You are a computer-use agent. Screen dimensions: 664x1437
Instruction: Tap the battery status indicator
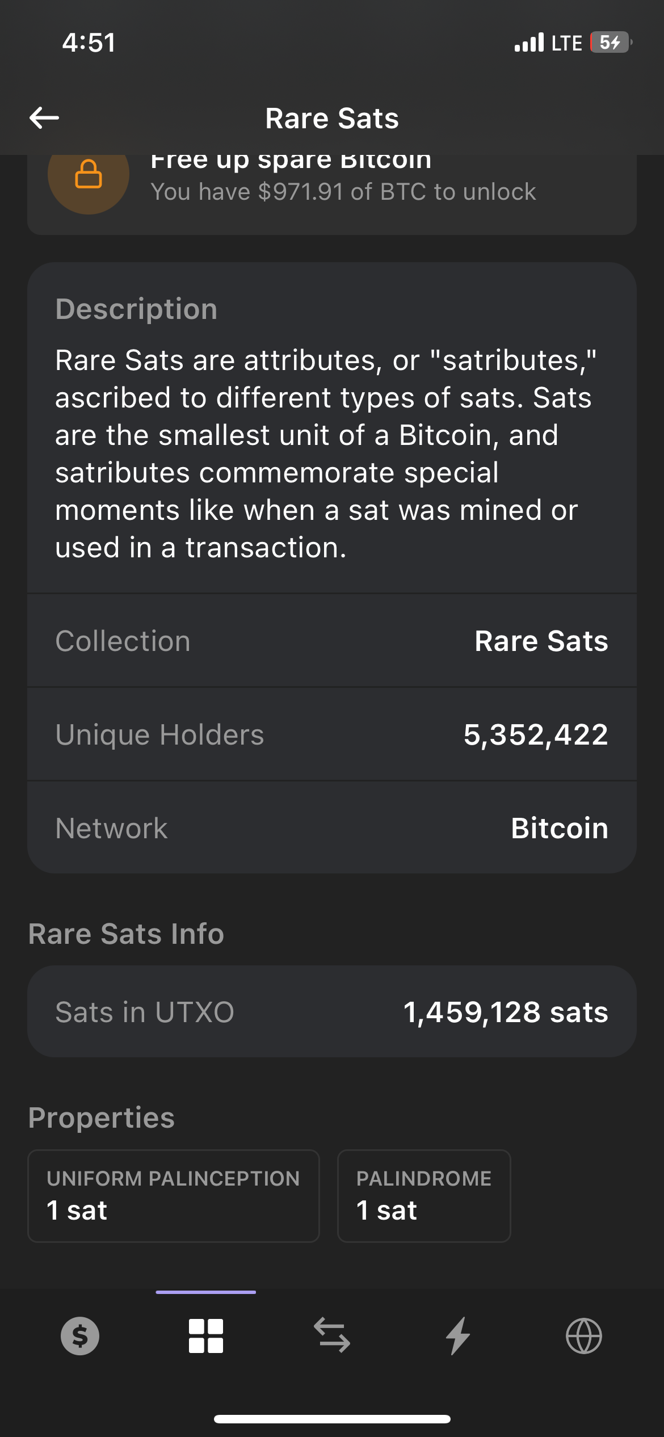coord(611,43)
